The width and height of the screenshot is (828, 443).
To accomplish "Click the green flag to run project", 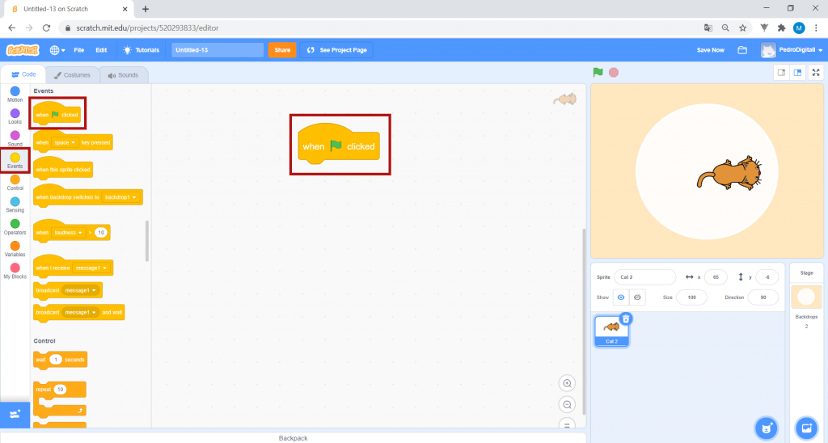I will click(x=598, y=72).
